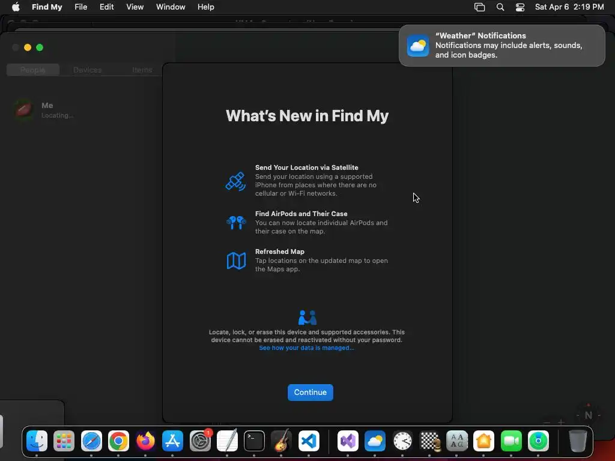The width and height of the screenshot is (615, 461).
Task: Open the View menu
Action: tap(135, 7)
